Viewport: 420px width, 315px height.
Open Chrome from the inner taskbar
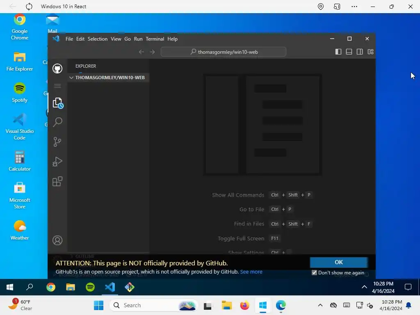tap(50, 287)
